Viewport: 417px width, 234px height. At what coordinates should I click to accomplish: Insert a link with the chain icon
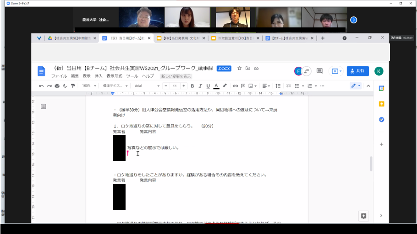235,86
